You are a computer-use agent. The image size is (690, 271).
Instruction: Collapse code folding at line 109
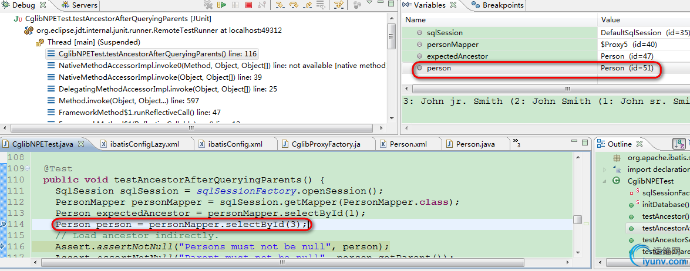pyautogui.click(x=27, y=168)
